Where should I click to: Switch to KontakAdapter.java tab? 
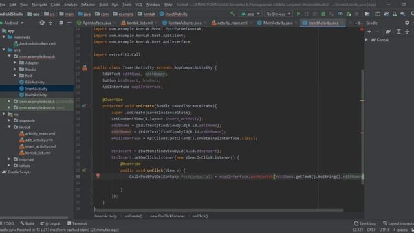coord(184,23)
